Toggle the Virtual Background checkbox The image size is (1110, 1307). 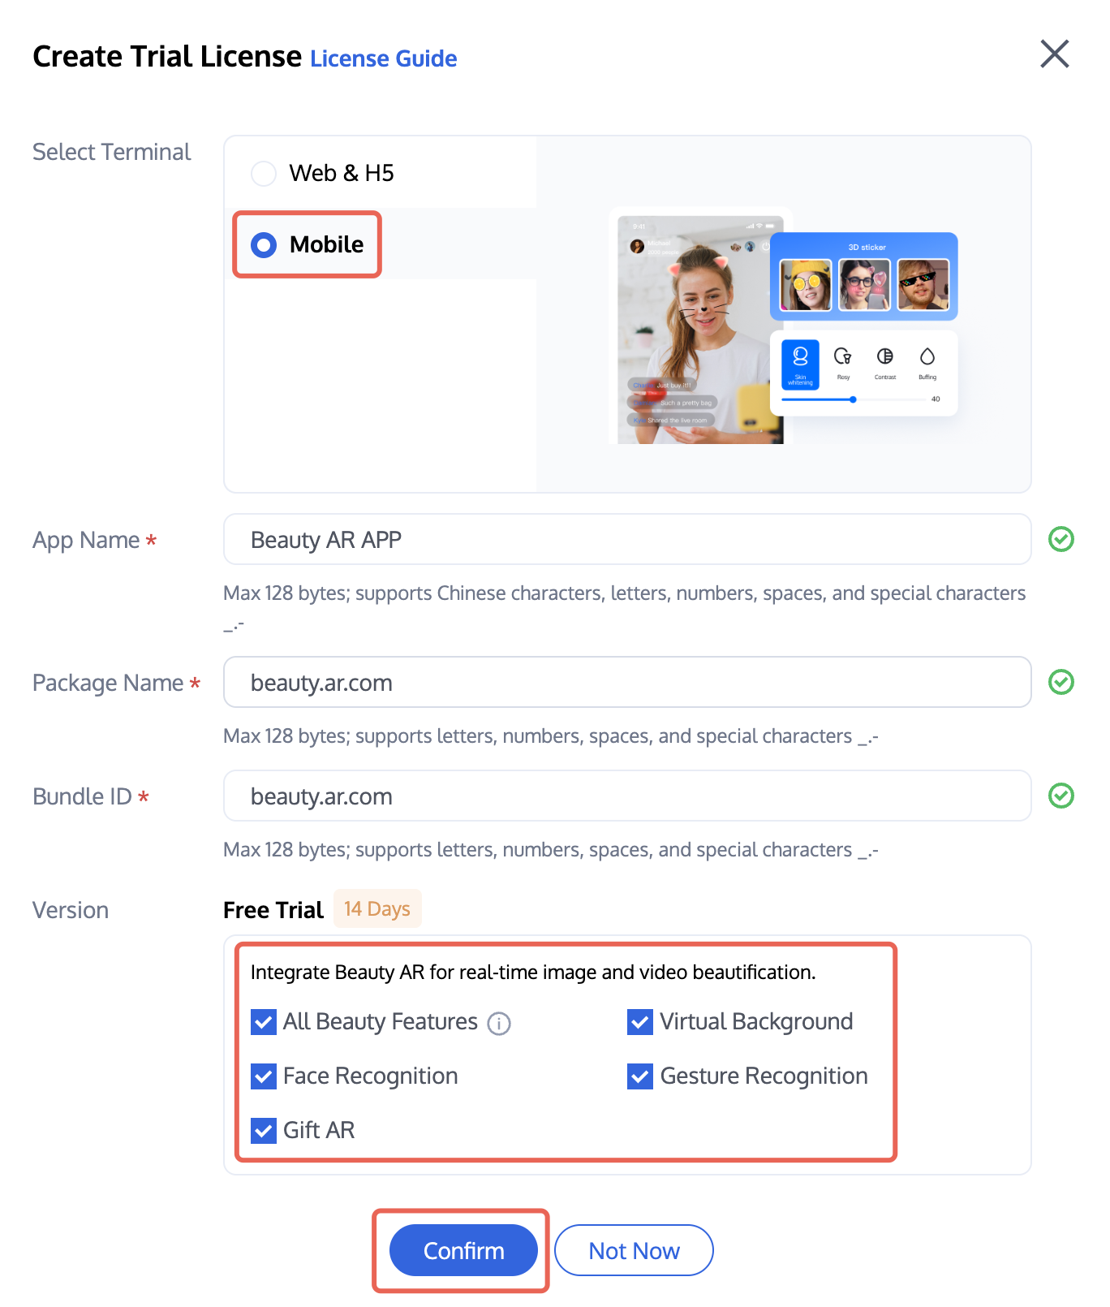640,1022
